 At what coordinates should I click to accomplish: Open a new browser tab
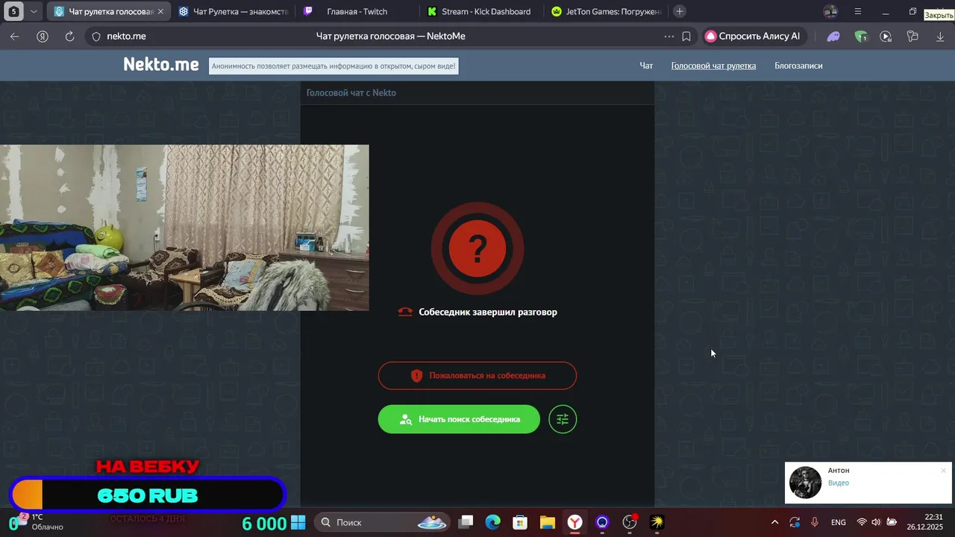pos(679,11)
